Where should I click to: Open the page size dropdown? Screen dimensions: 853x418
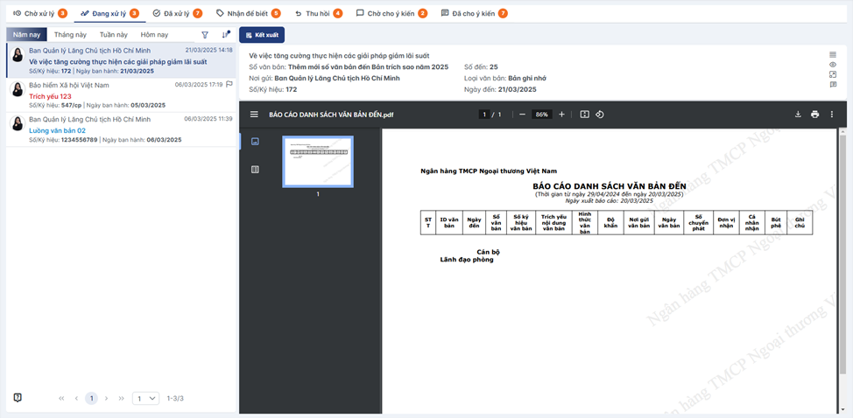145,399
